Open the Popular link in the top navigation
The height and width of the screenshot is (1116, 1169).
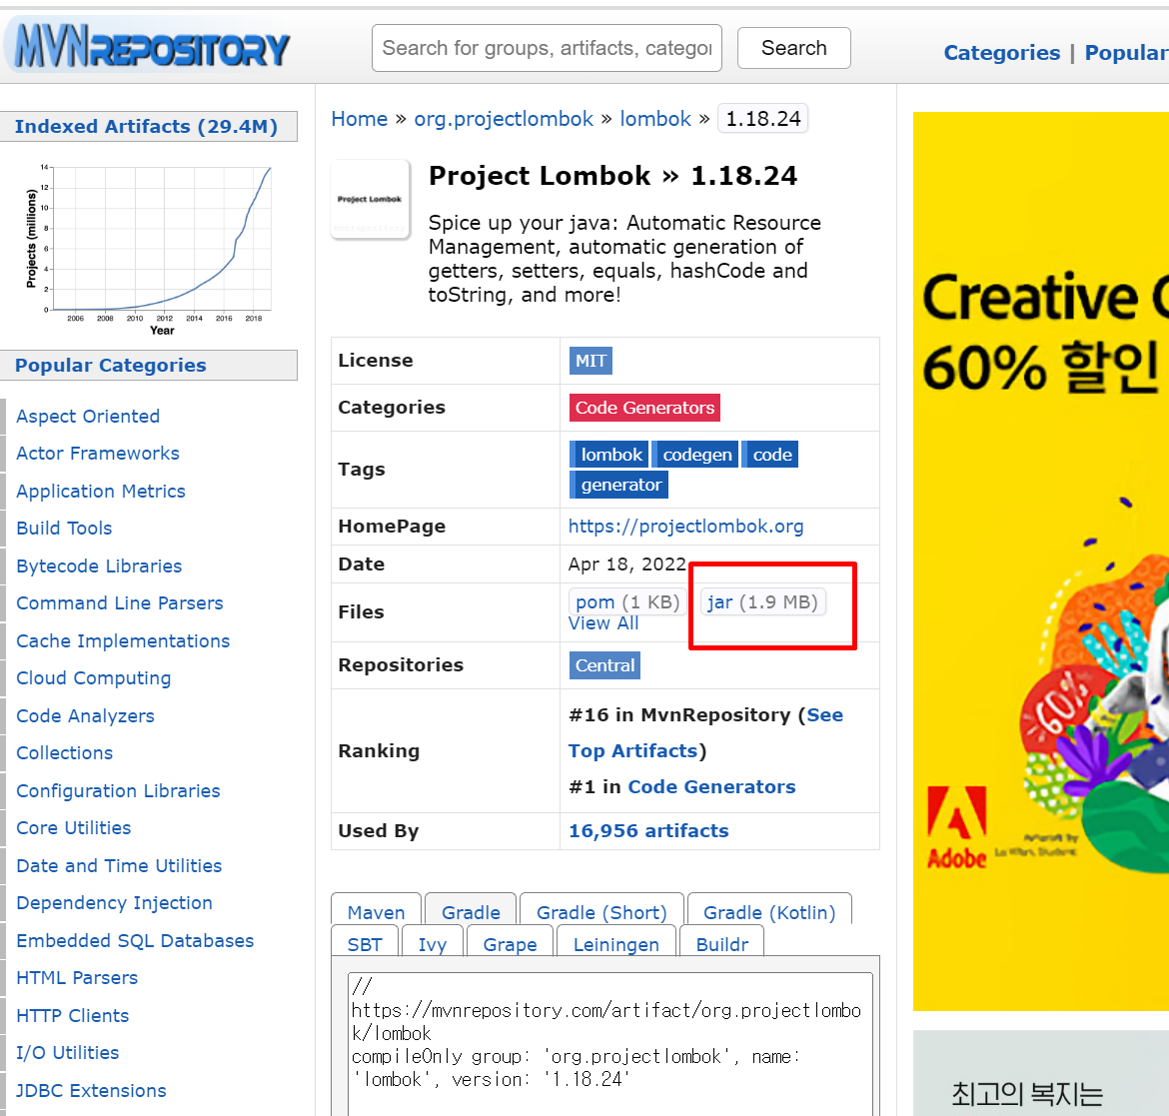coord(1126,52)
